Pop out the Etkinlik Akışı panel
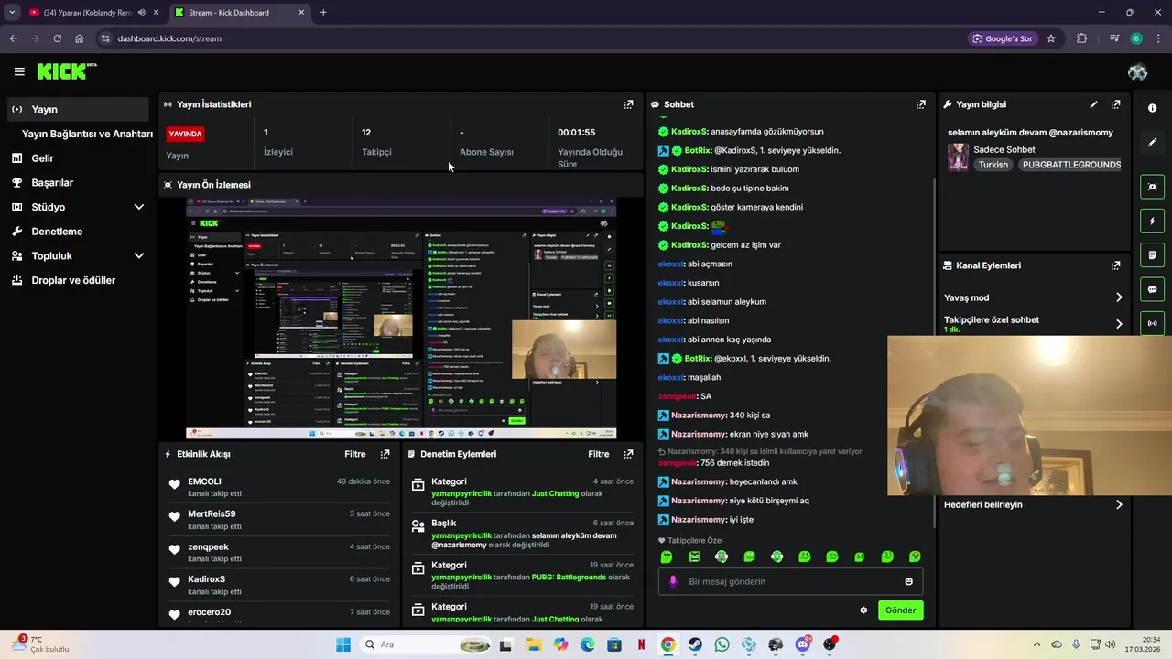This screenshot has width=1172, height=659. point(385,454)
